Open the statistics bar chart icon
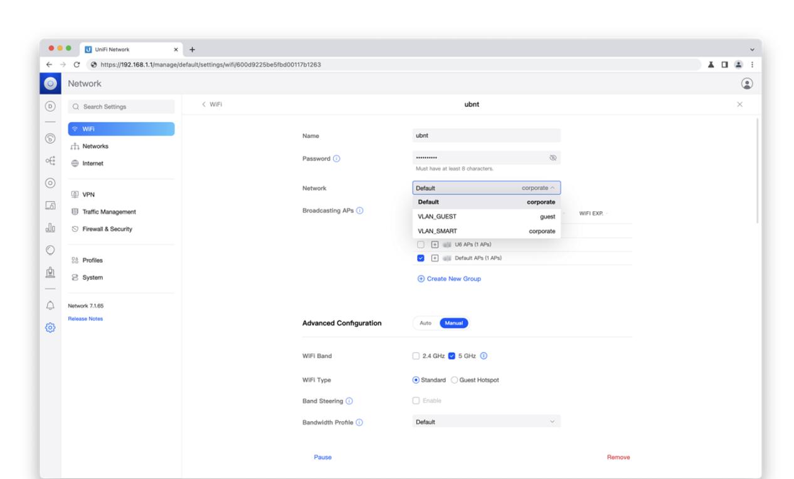Image resolution: width=794 pixels, height=479 pixels. 50,229
